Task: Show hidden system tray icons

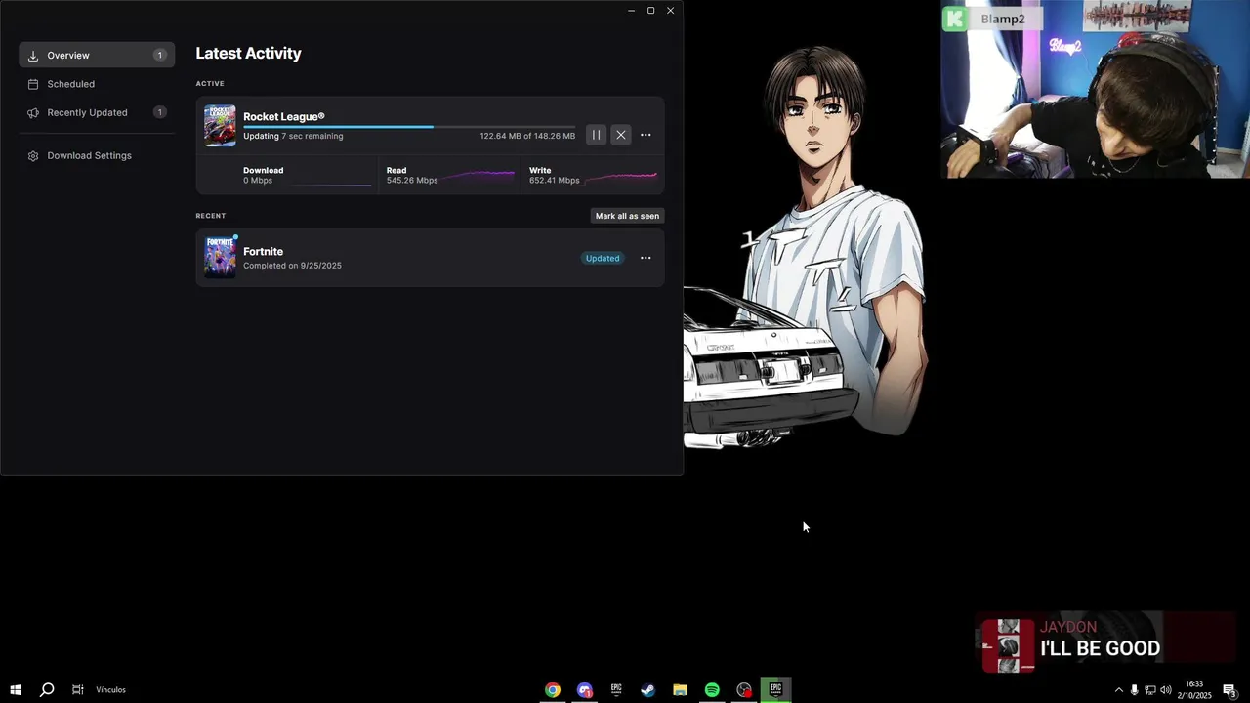Action: point(1119,690)
